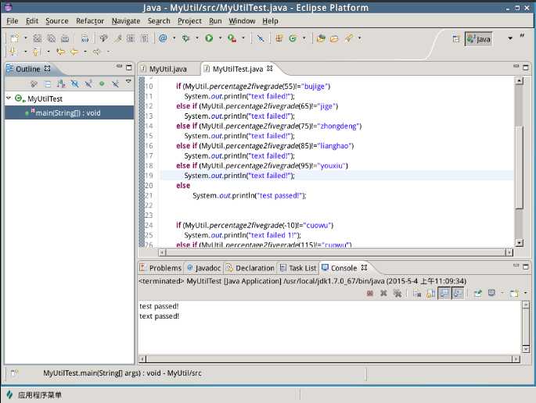Click the Debug bug icon
The image size is (536, 403).
tap(185, 38)
